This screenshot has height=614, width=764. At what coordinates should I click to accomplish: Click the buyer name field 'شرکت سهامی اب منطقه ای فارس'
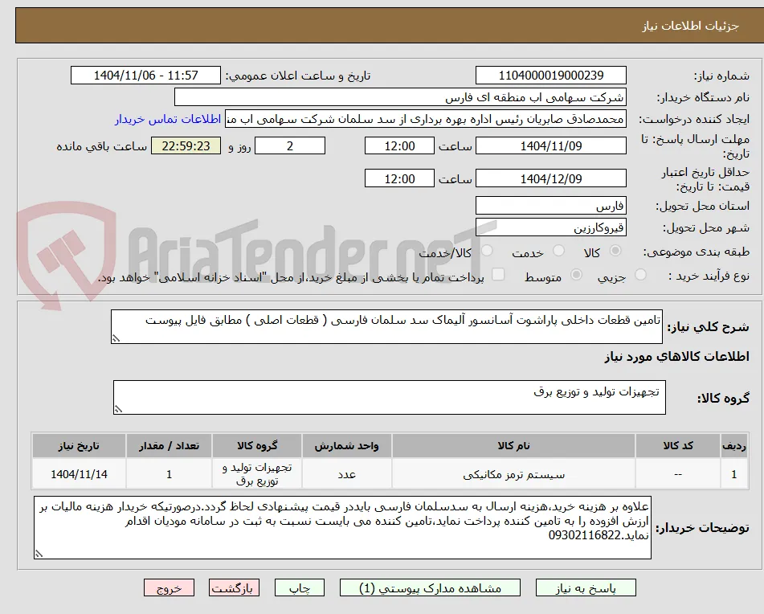tap(400, 97)
